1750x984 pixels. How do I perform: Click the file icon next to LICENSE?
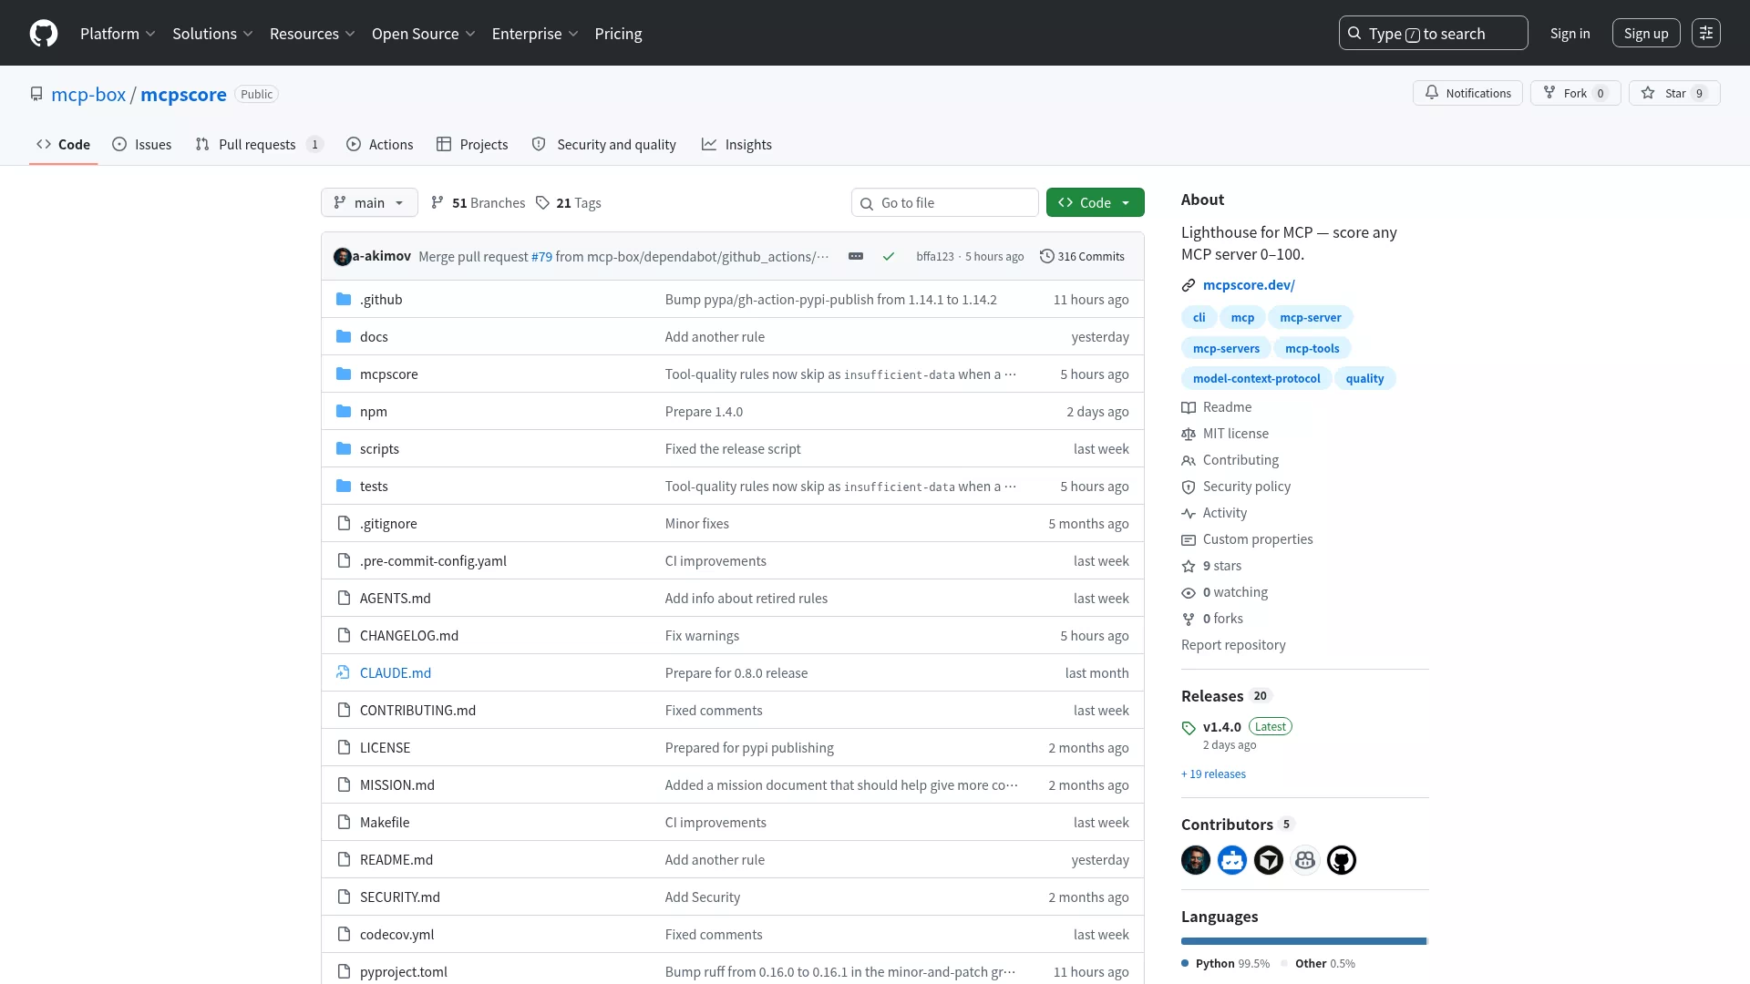[344, 748]
